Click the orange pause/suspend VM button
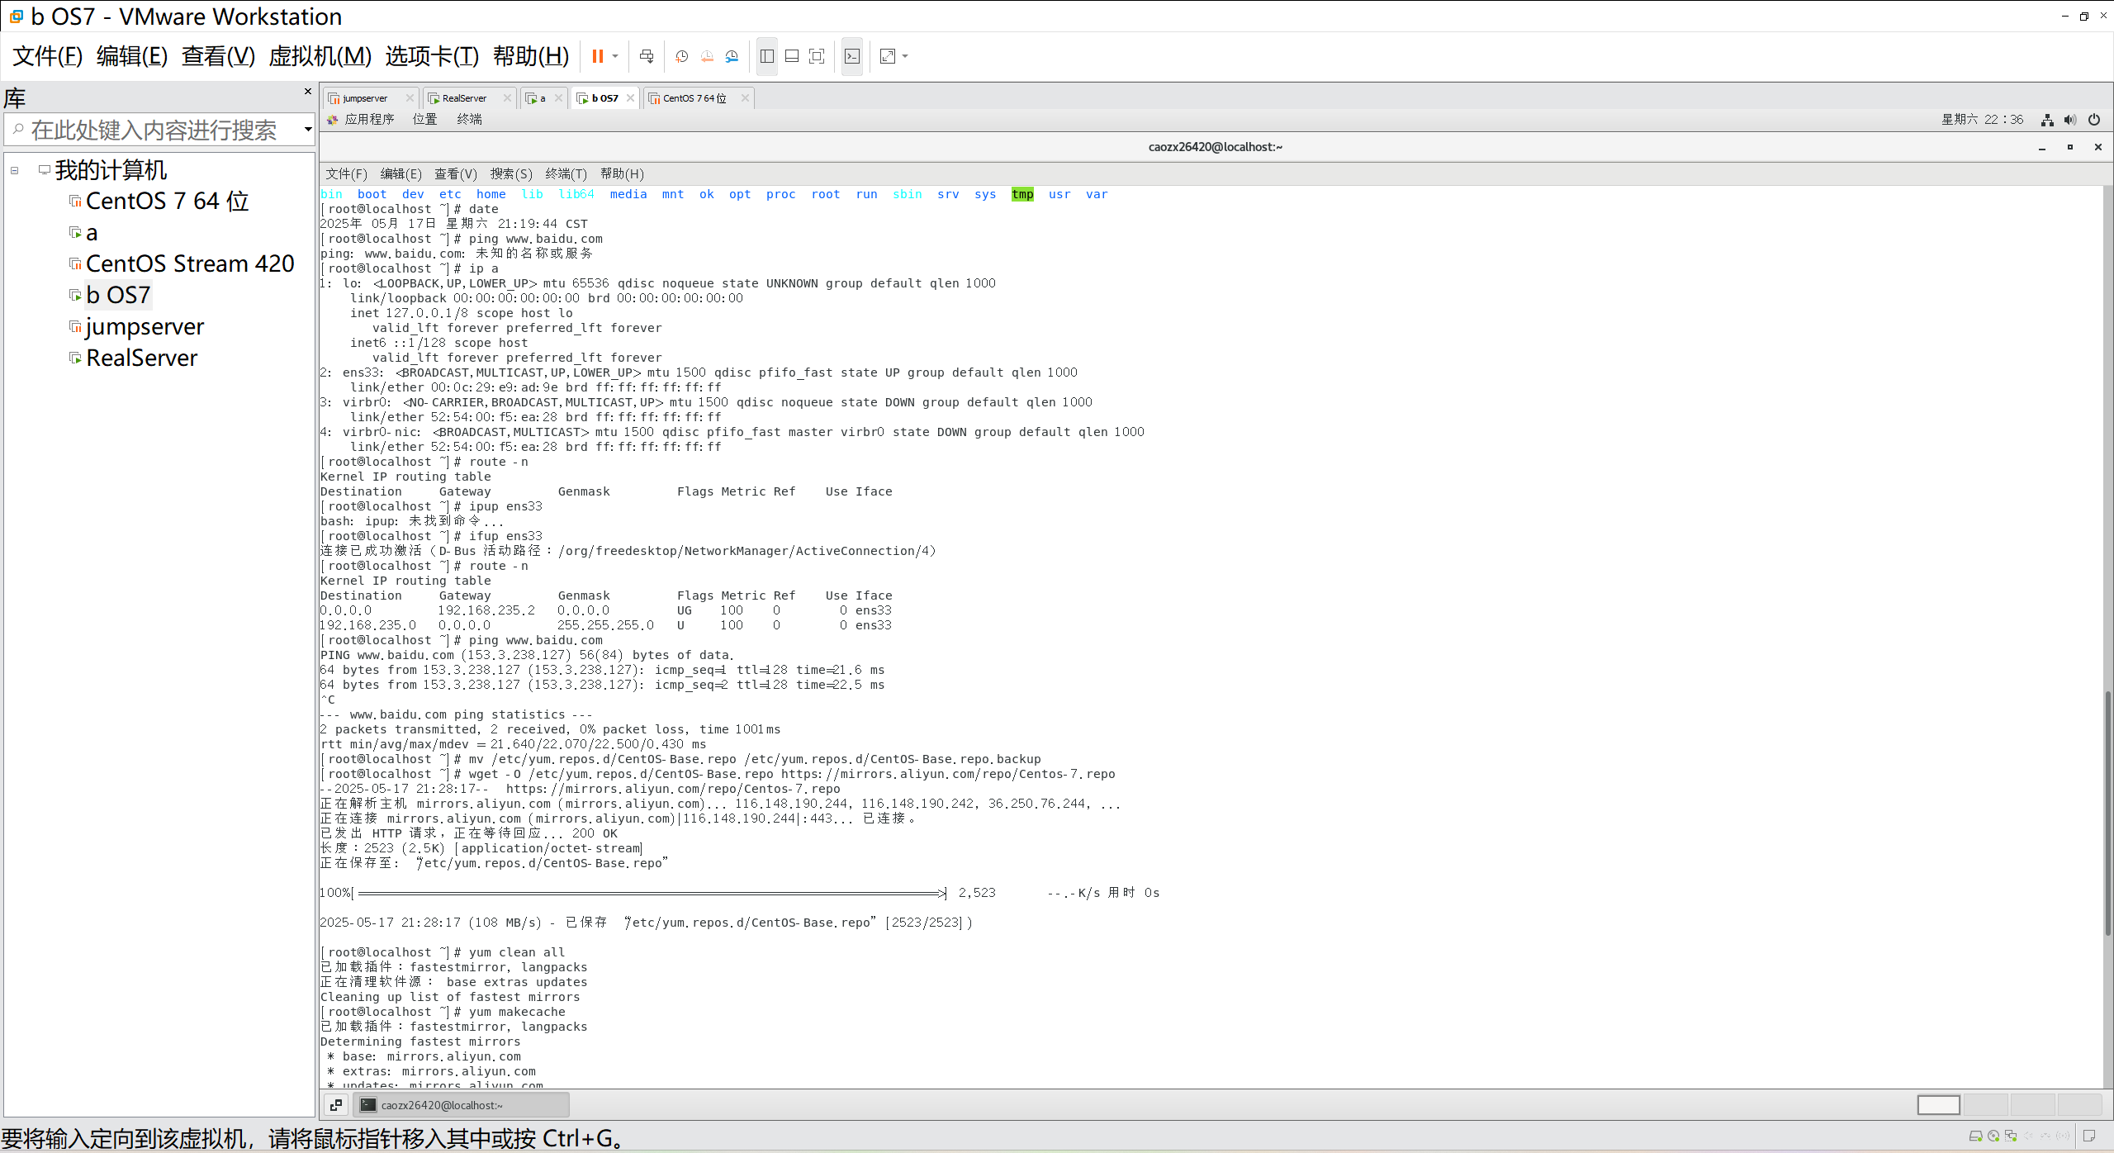 coord(597,56)
